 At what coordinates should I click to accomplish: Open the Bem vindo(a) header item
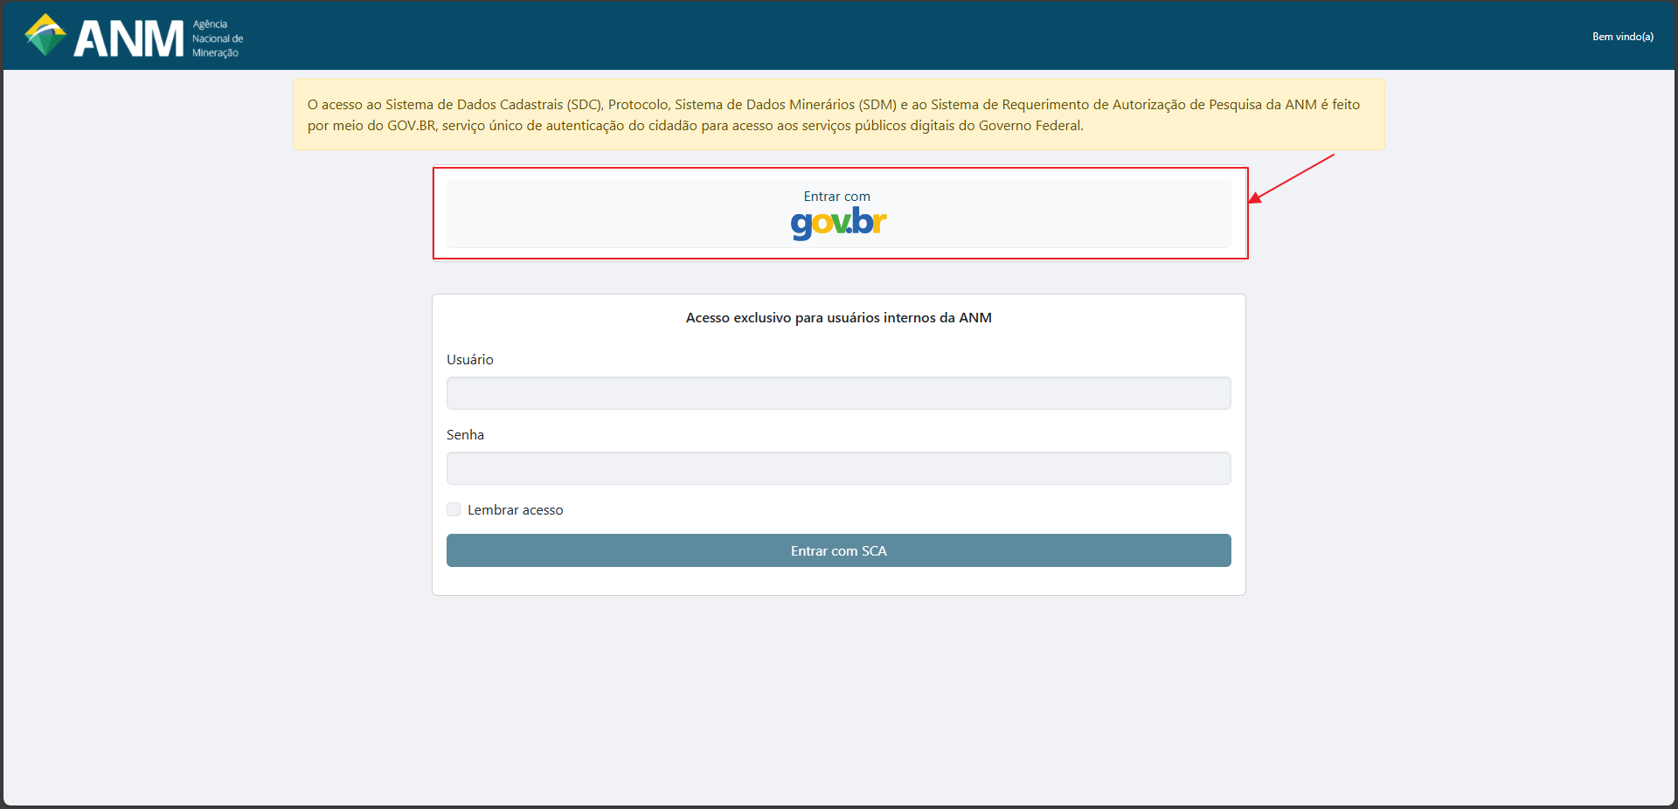(x=1622, y=37)
